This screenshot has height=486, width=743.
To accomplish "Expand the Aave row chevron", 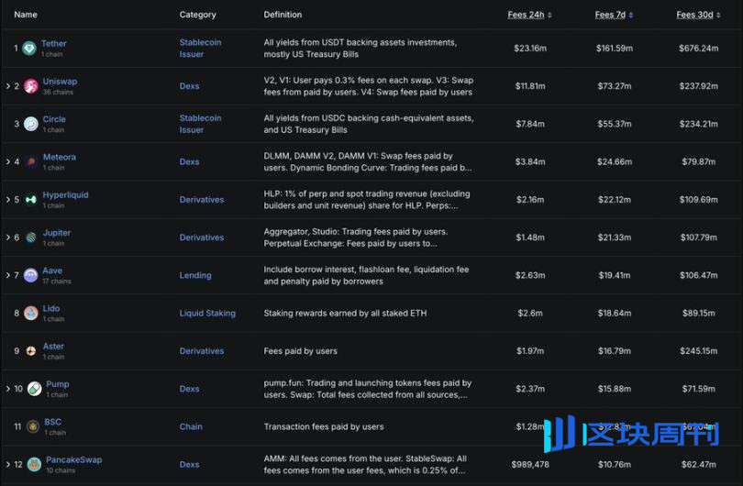I will [7, 275].
